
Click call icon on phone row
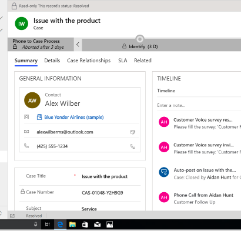tap(133, 146)
